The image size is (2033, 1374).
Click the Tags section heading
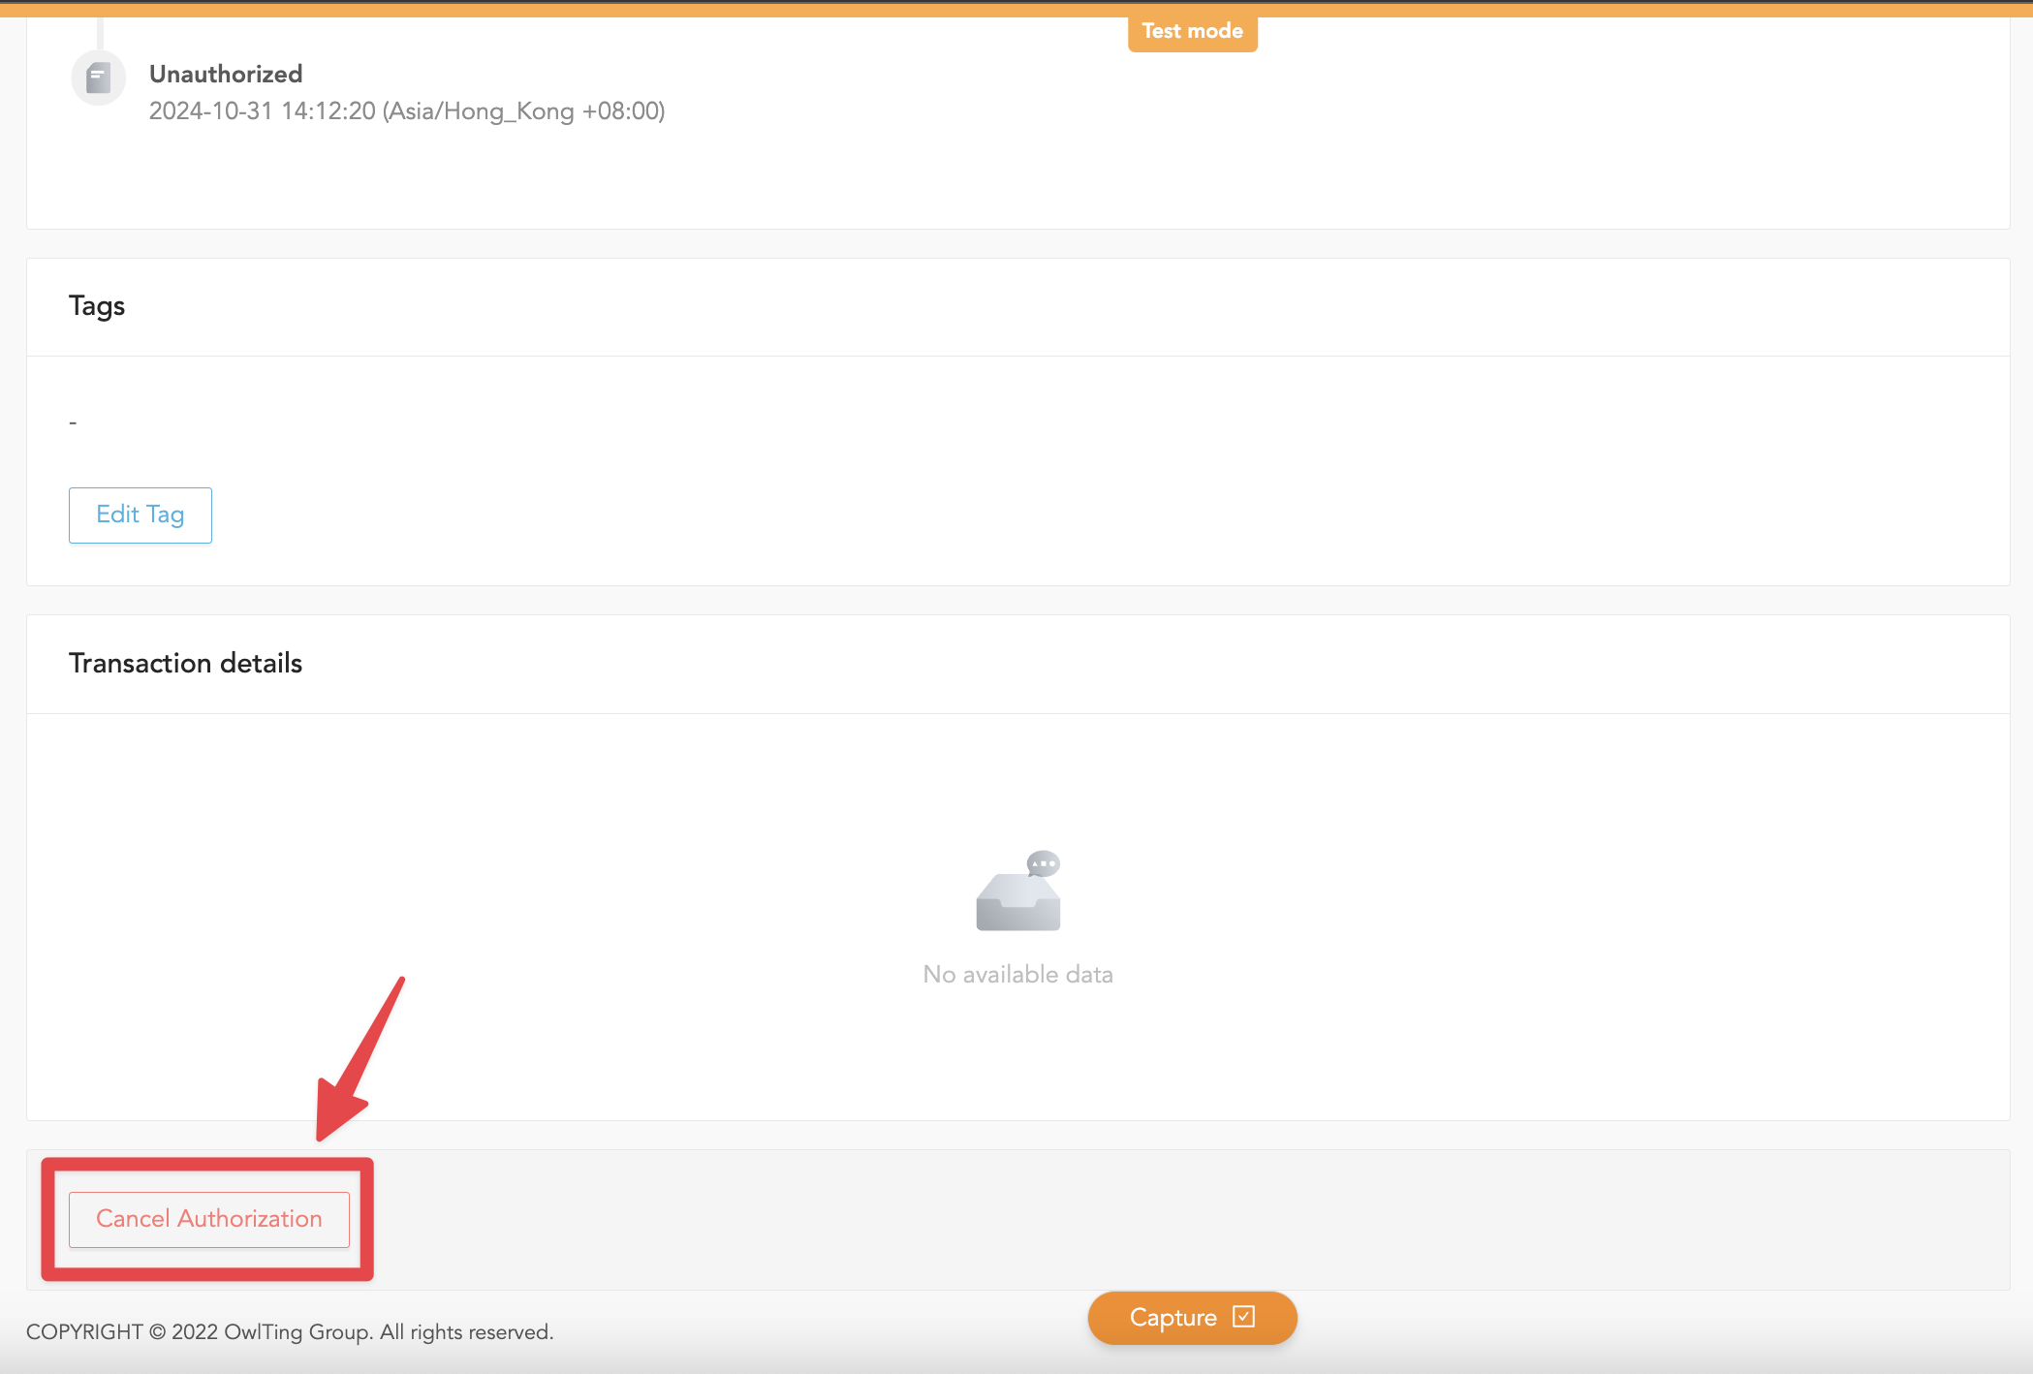tap(97, 306)
